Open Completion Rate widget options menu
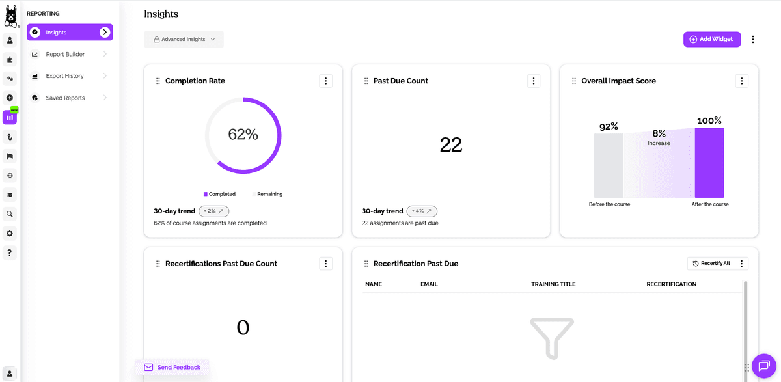The height and width of the screenshot is (382, 781). coord(326,81)
